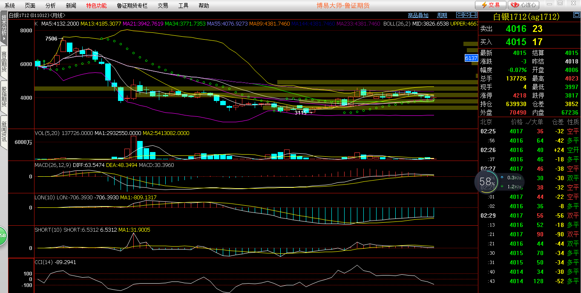Open the 鲁证期货专栏 menu
581x293 pixels.
[132, 6]
